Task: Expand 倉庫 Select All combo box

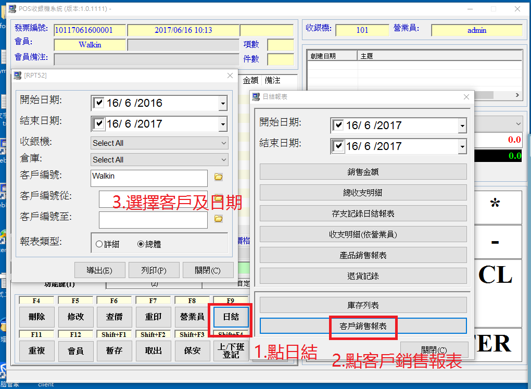Action: tap(223, 159)
